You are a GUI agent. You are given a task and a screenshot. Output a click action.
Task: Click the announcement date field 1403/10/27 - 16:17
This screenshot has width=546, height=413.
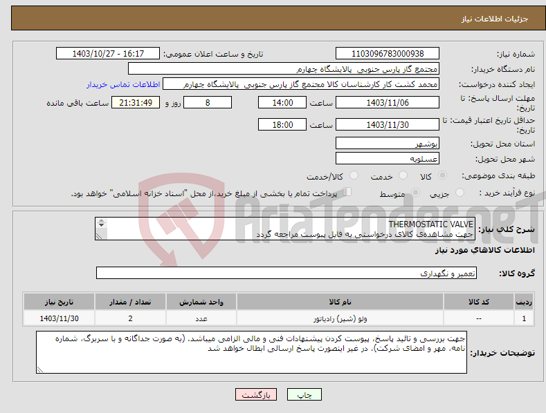click(x=108, y=54)
